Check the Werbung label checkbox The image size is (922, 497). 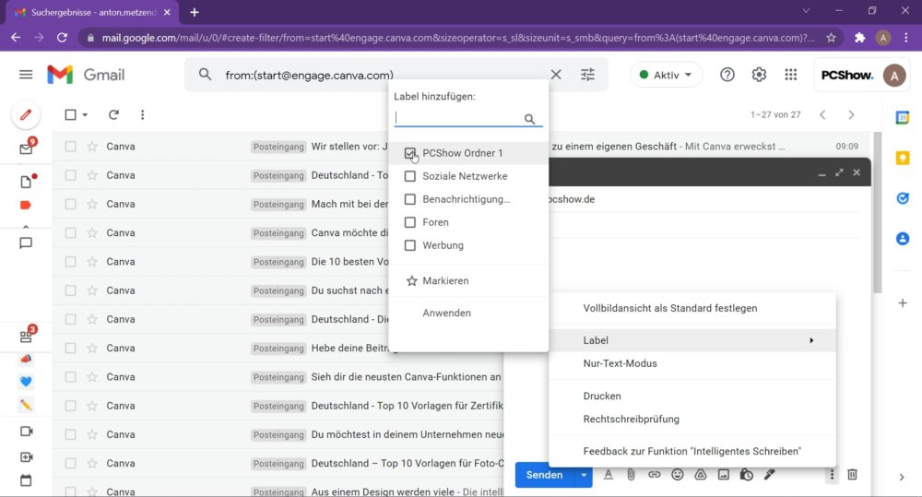pyautogui.click(x=410, y=245)
